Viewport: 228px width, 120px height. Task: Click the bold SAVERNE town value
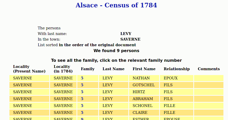[x=130, y=39]
